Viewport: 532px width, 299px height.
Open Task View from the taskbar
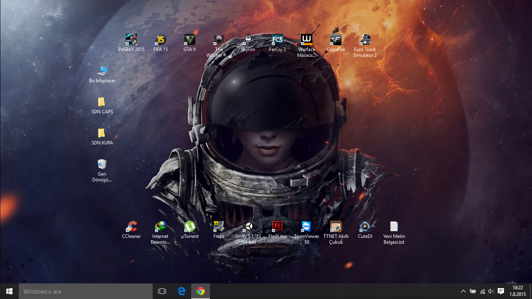(162, 291)
